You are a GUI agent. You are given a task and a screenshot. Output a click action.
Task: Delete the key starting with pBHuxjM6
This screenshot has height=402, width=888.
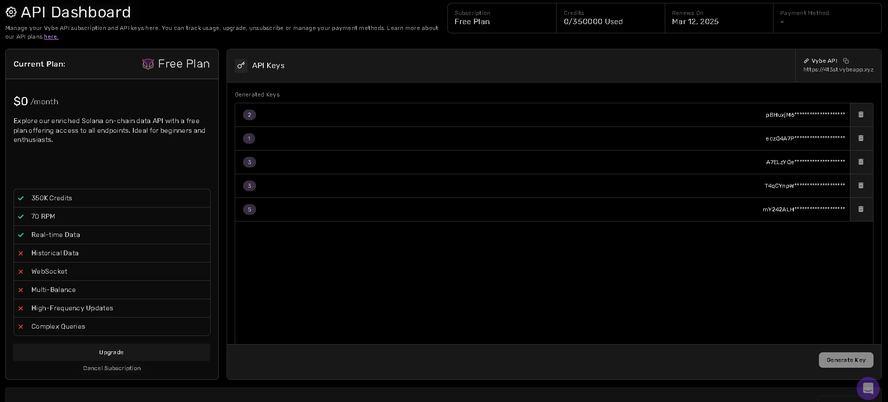click(x=861, y=115)
